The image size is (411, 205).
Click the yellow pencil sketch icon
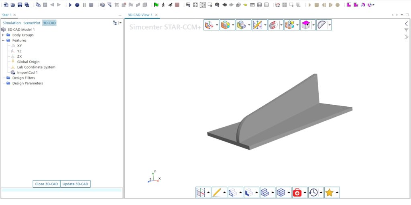pyautogui.click(x=217, y=193)
